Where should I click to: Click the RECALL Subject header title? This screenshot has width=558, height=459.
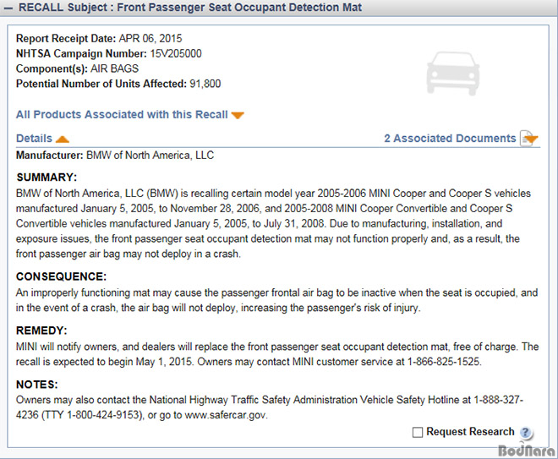point(190,8)
